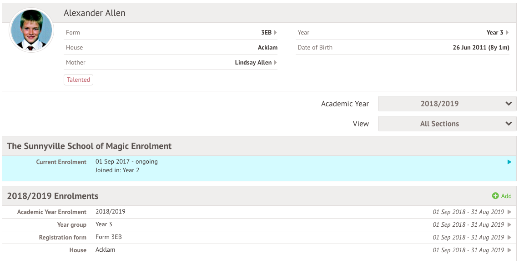Click arrow on Academic Year Enrolment row

509,212
